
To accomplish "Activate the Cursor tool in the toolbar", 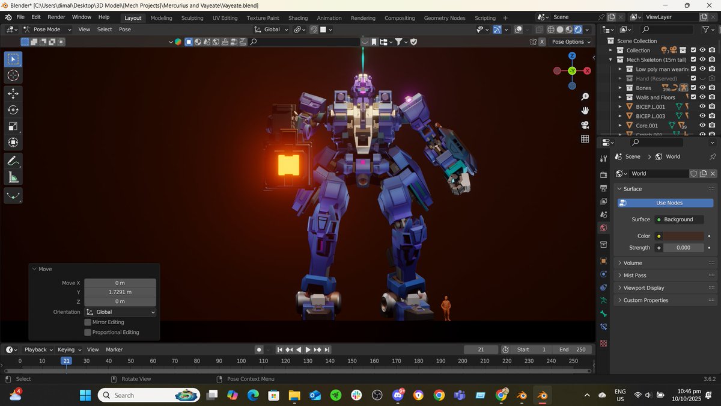I will [x=13, y=75].
